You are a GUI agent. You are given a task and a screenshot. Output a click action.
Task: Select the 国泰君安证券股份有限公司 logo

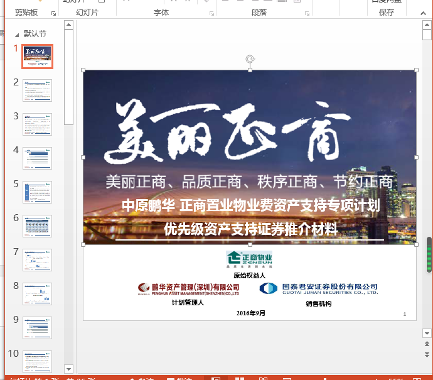click(319, 288)
